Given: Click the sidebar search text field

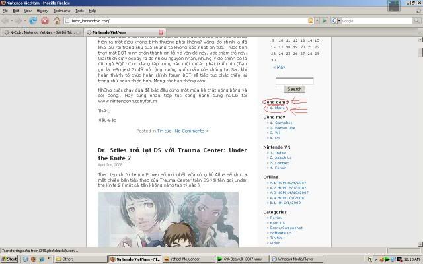Looking at the screenshot, I should pos(294,81).
